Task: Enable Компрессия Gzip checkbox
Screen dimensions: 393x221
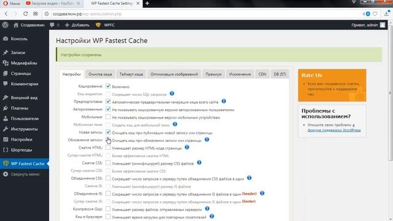Action: [x=108, y=209]
